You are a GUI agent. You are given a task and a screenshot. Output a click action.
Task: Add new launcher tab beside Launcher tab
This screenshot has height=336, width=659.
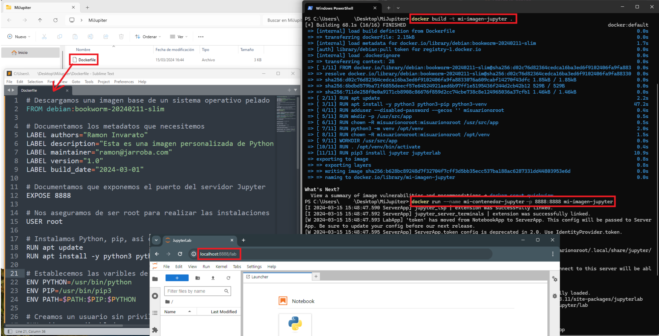click(316, 277)
